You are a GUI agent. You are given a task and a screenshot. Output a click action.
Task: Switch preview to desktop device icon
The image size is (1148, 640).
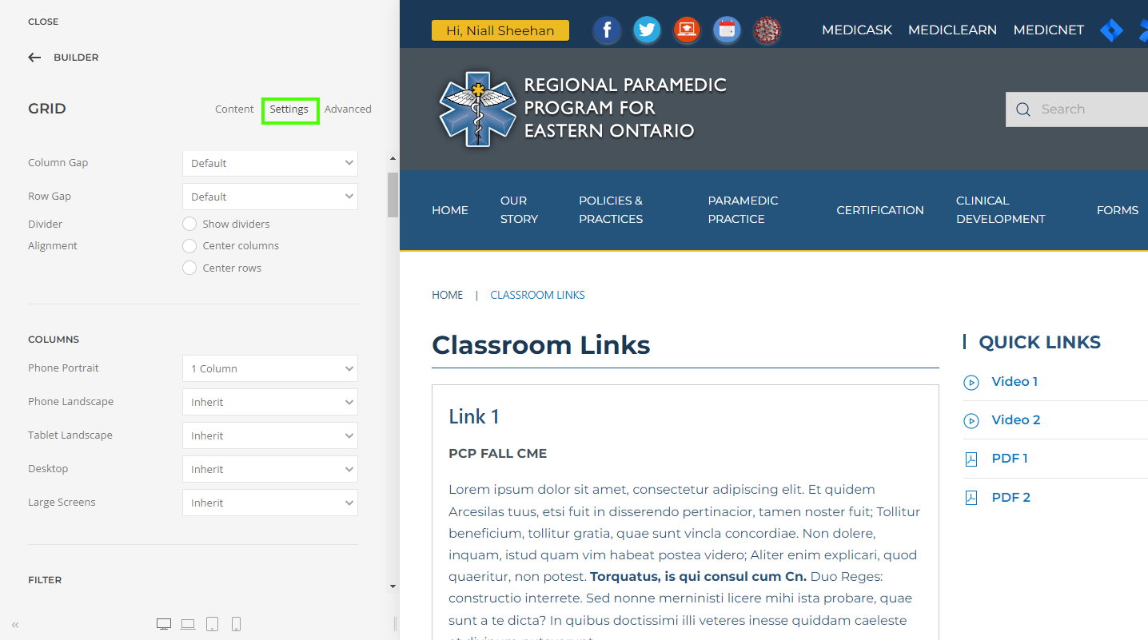point(164,624)
